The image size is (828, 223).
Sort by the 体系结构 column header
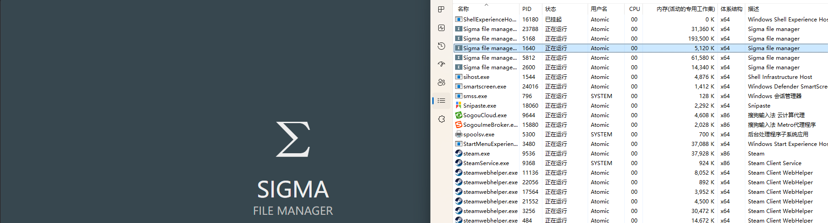tap(731, 9)
